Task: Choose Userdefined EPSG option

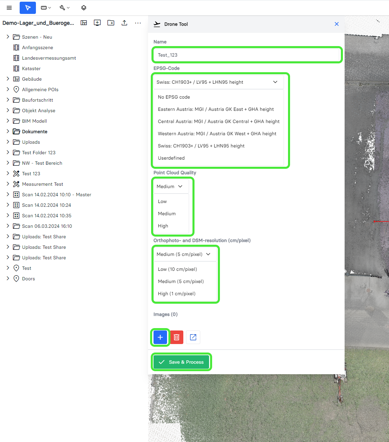Action: tap(171, 158)
